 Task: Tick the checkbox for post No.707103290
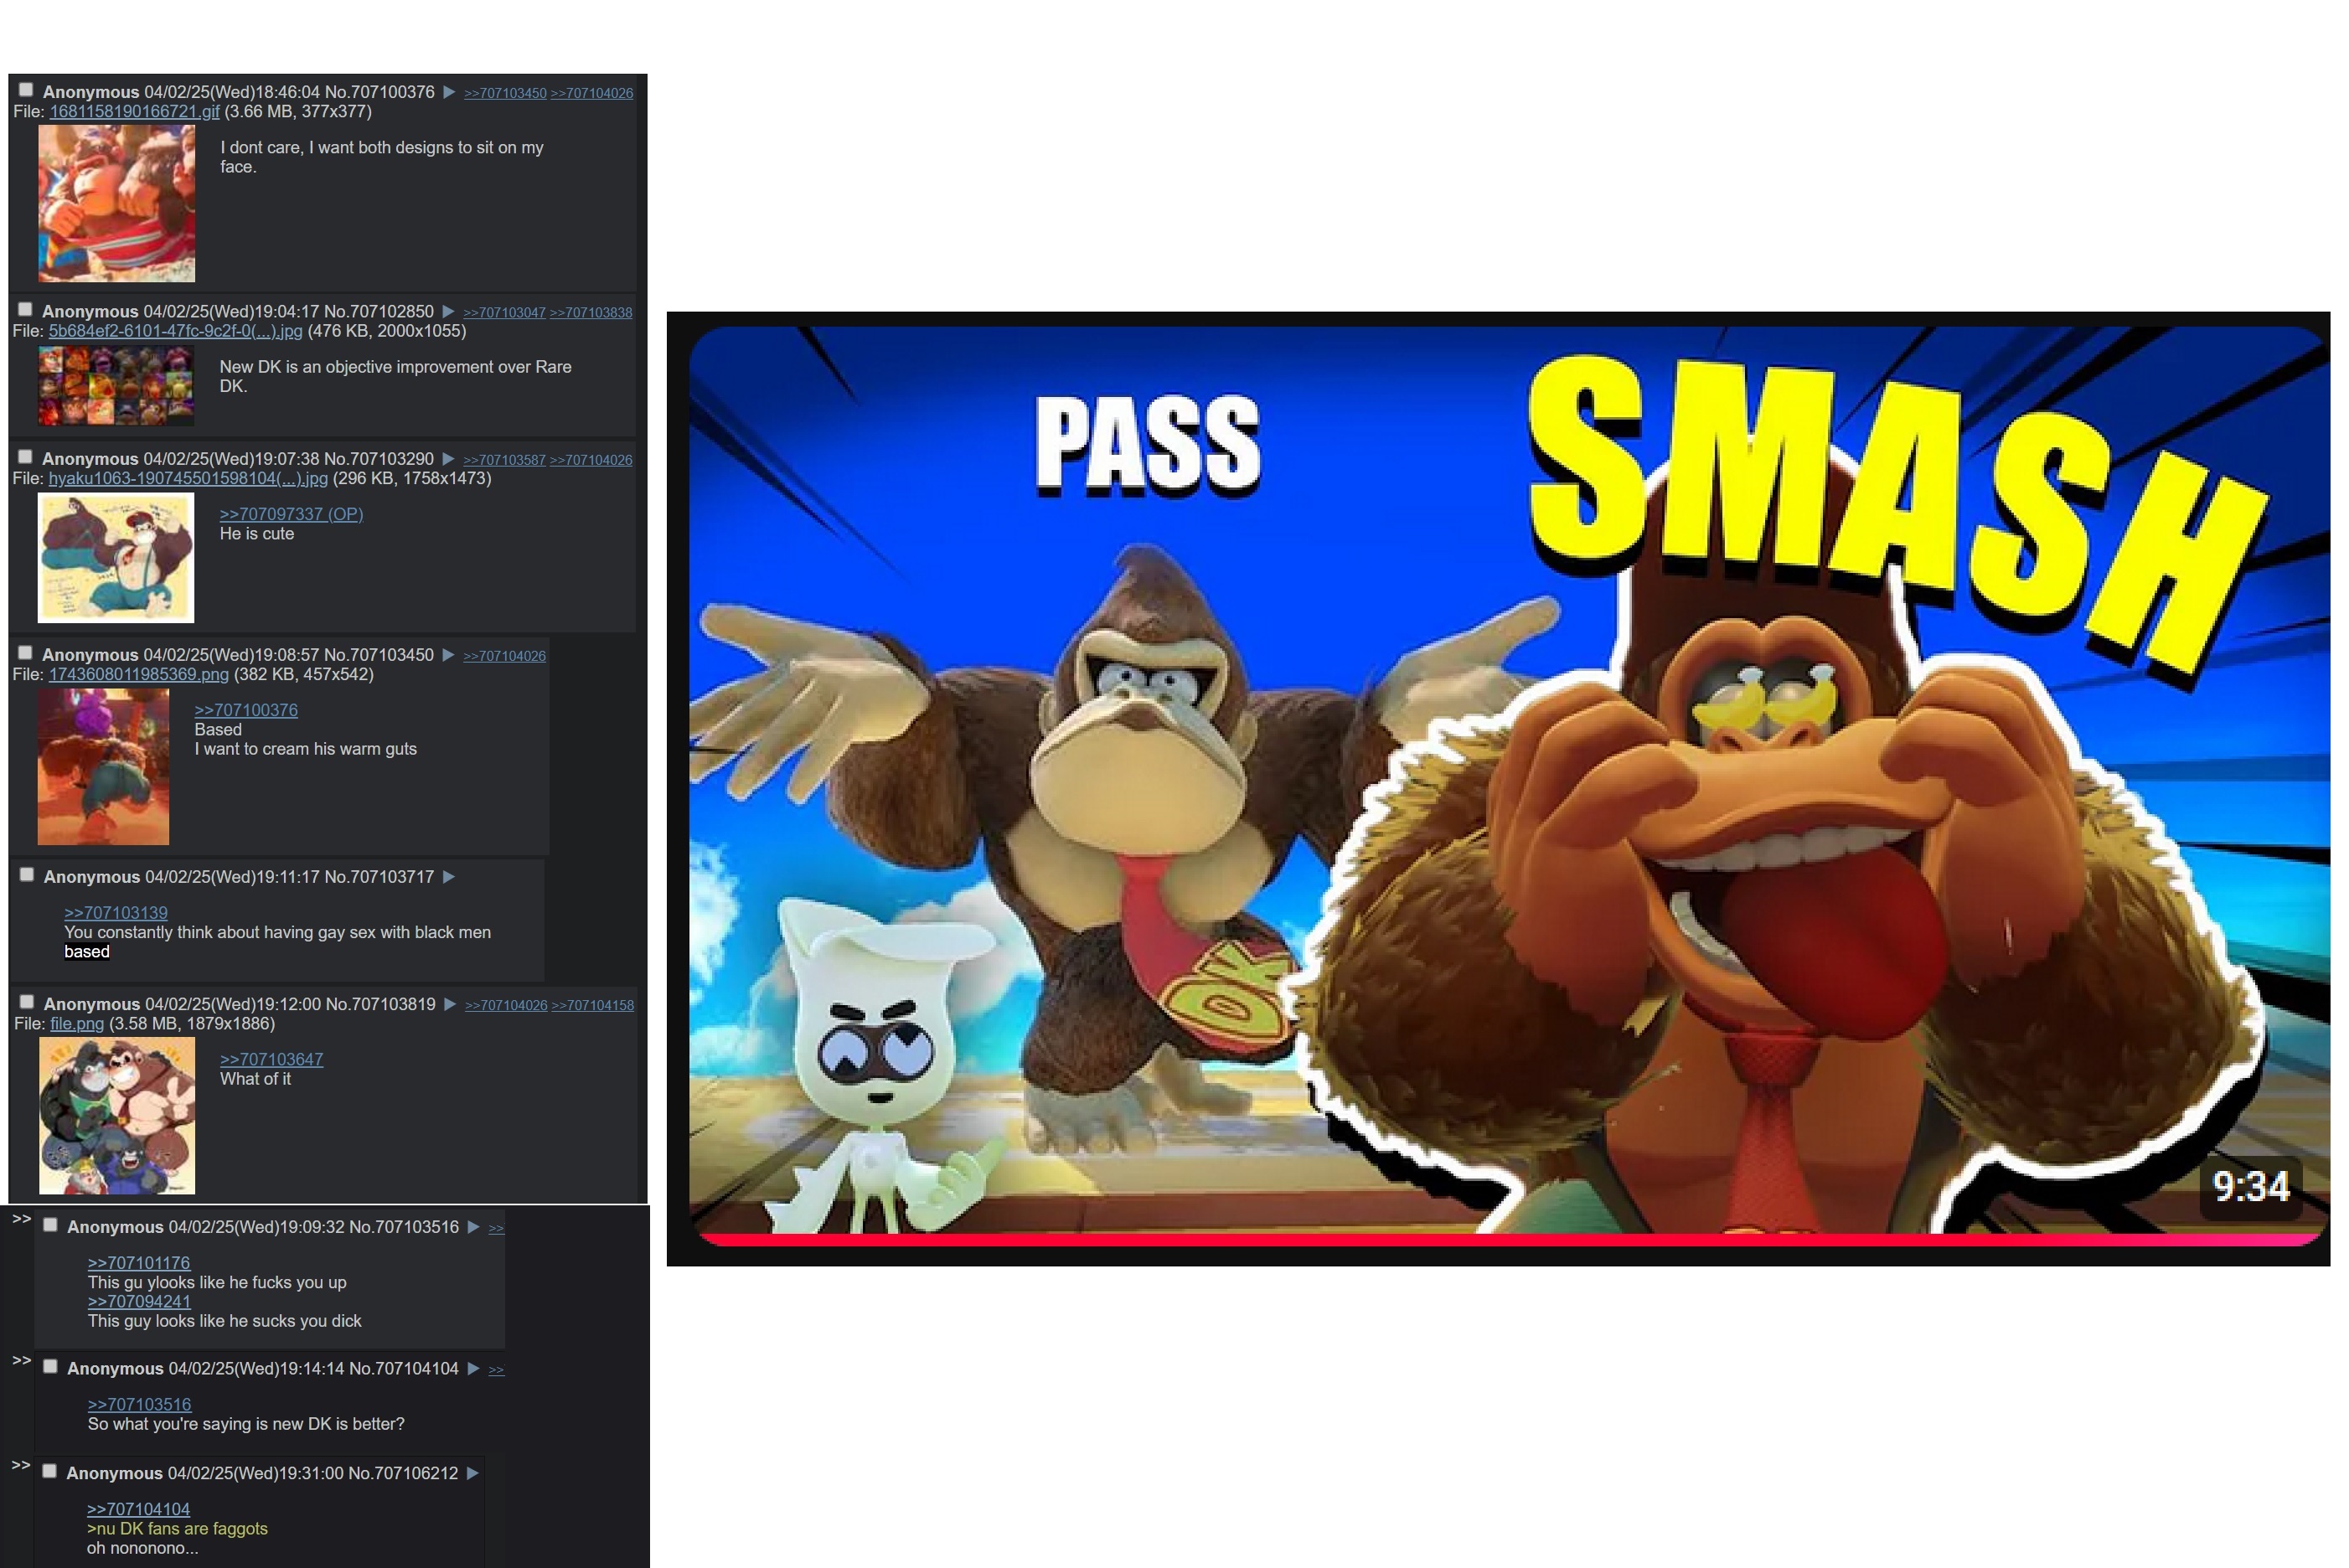pyautogui.click(x=26, y=457)
